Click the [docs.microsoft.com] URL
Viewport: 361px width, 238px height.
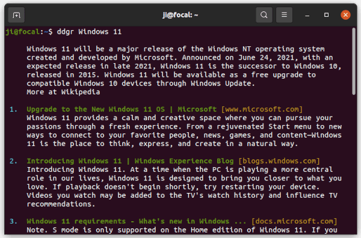coord(294,221)
